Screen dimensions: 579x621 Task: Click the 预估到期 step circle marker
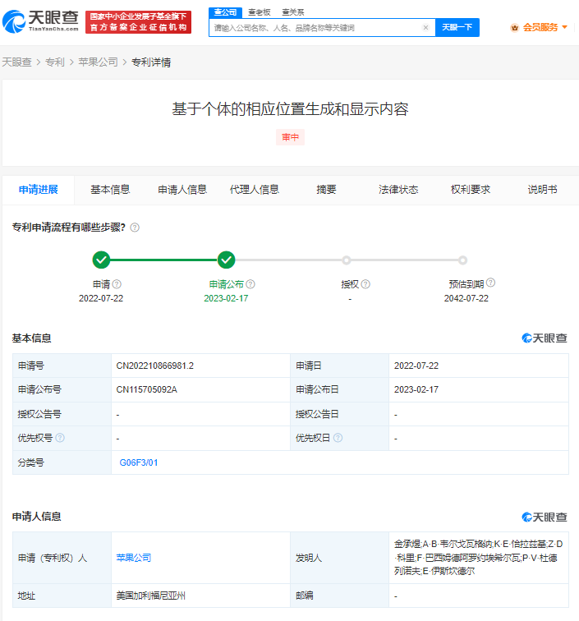[462, 260]
